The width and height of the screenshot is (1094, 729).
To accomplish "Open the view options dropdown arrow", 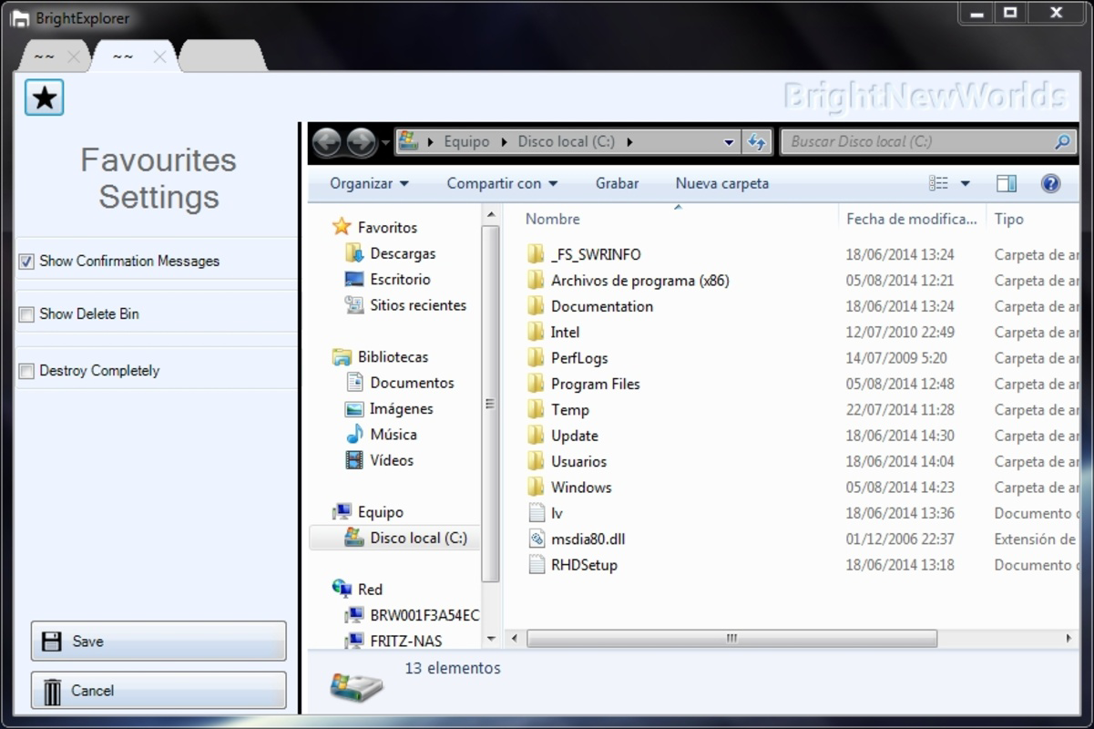I will pos(965,184).
